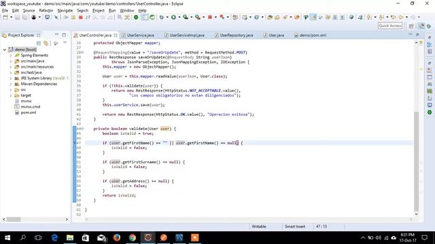Switch to the UserRepository.java tab
The image size is (435, 244).
tap(236, 35)
